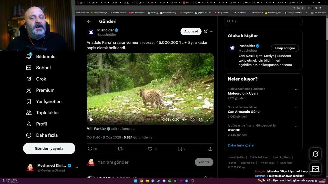Click the Abone ol button
328x184 pixels.
(x=191, y=31)
